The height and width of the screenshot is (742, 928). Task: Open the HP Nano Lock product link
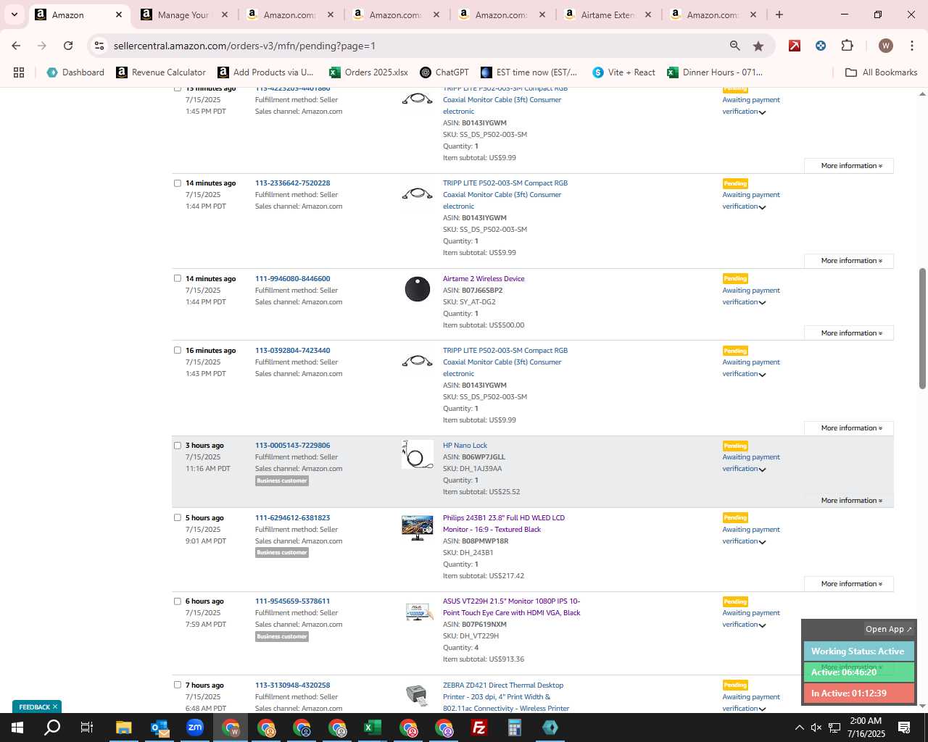tap(465, 446)
